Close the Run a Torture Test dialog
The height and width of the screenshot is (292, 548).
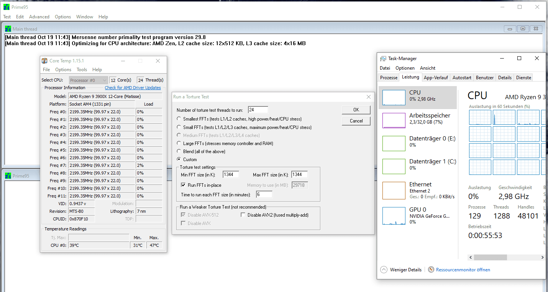369,97
